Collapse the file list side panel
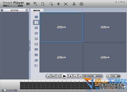Screen dimensions: 127x92 point(30,45)
